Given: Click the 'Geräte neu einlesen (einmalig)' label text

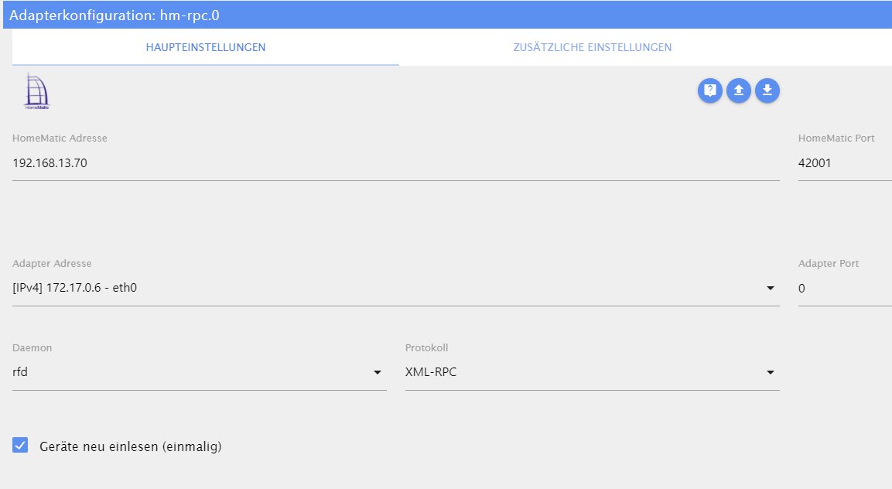Looking at the screenshot, I should (130, 446).
